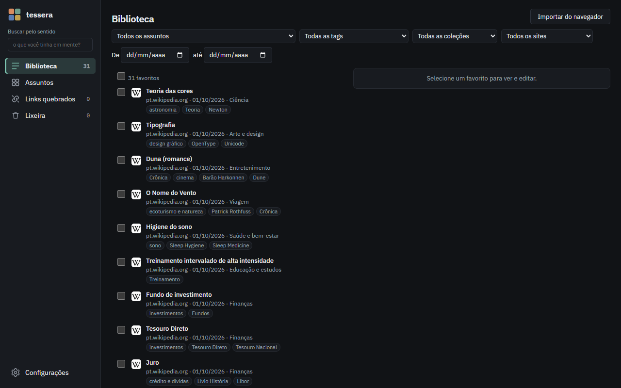Expand the 'Todos os sites' filter

pyautogui.click(x=547, y=36)
